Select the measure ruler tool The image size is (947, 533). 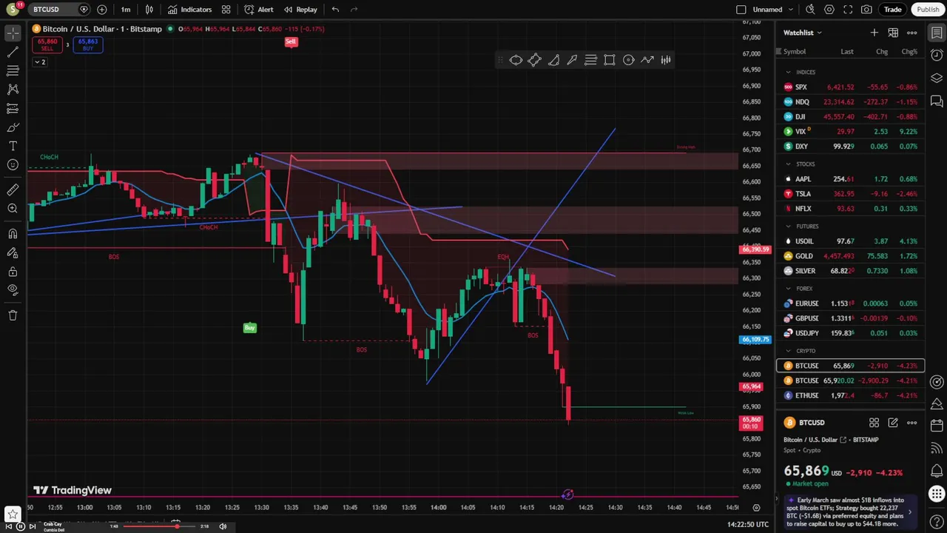13,190
